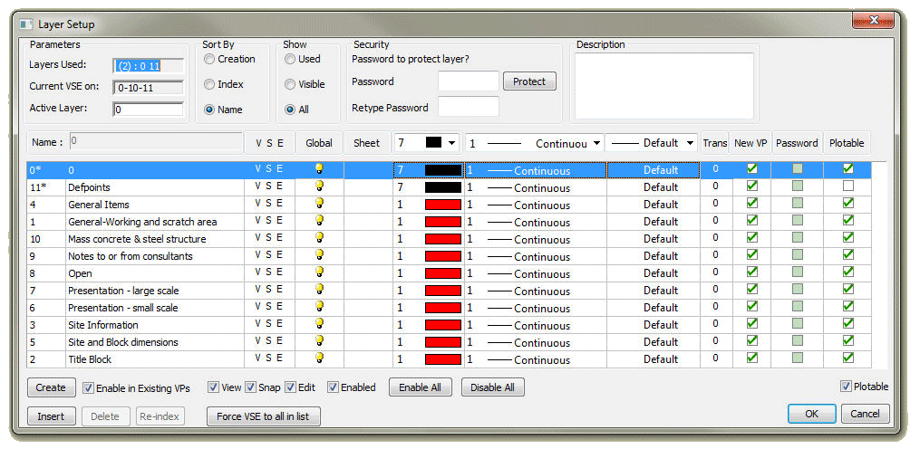Toggle Global lightbulb for Title Block layer

pos(319,358)
